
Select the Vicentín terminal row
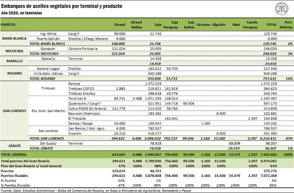(x=161, y=133)
